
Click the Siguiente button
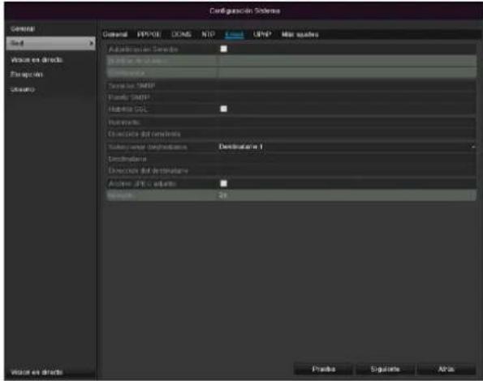coord(385,369)
